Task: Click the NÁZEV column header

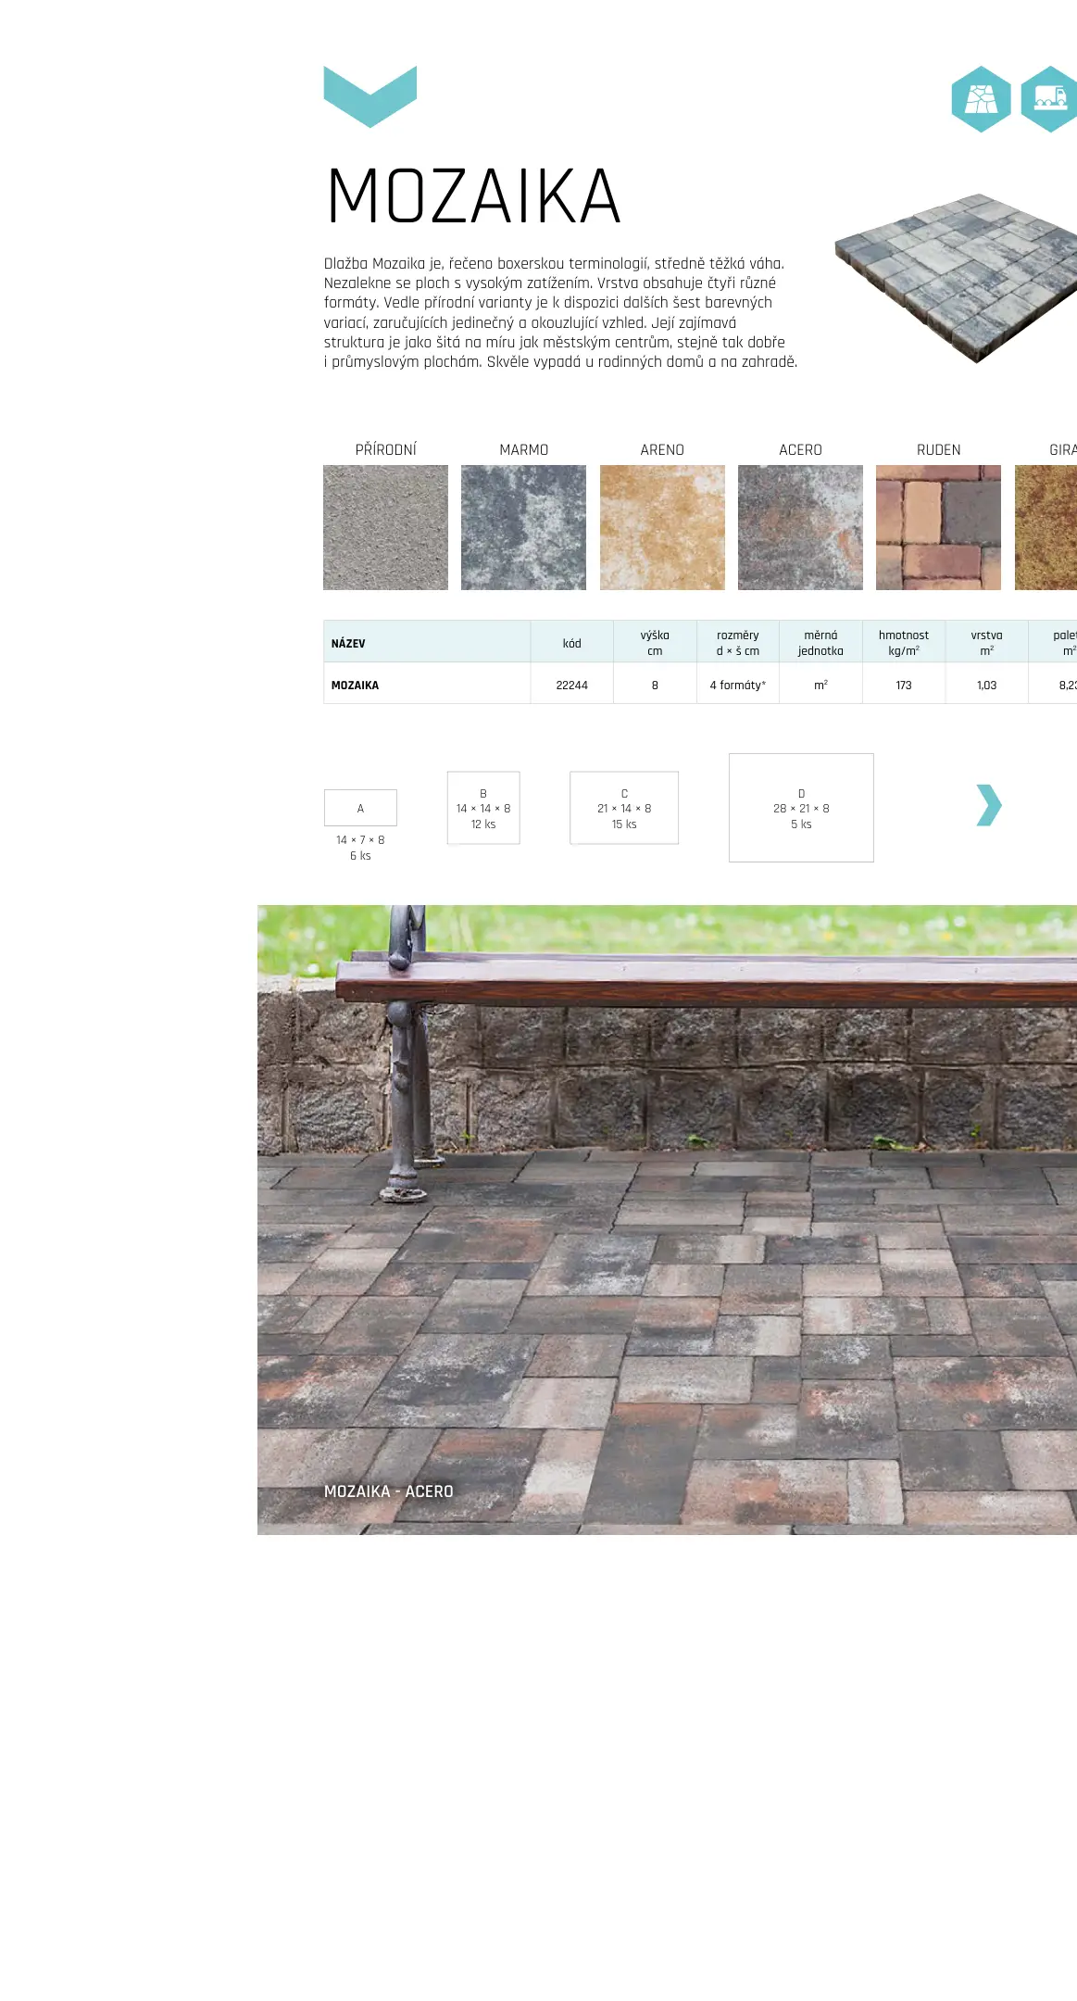Action: click(348, 643)
